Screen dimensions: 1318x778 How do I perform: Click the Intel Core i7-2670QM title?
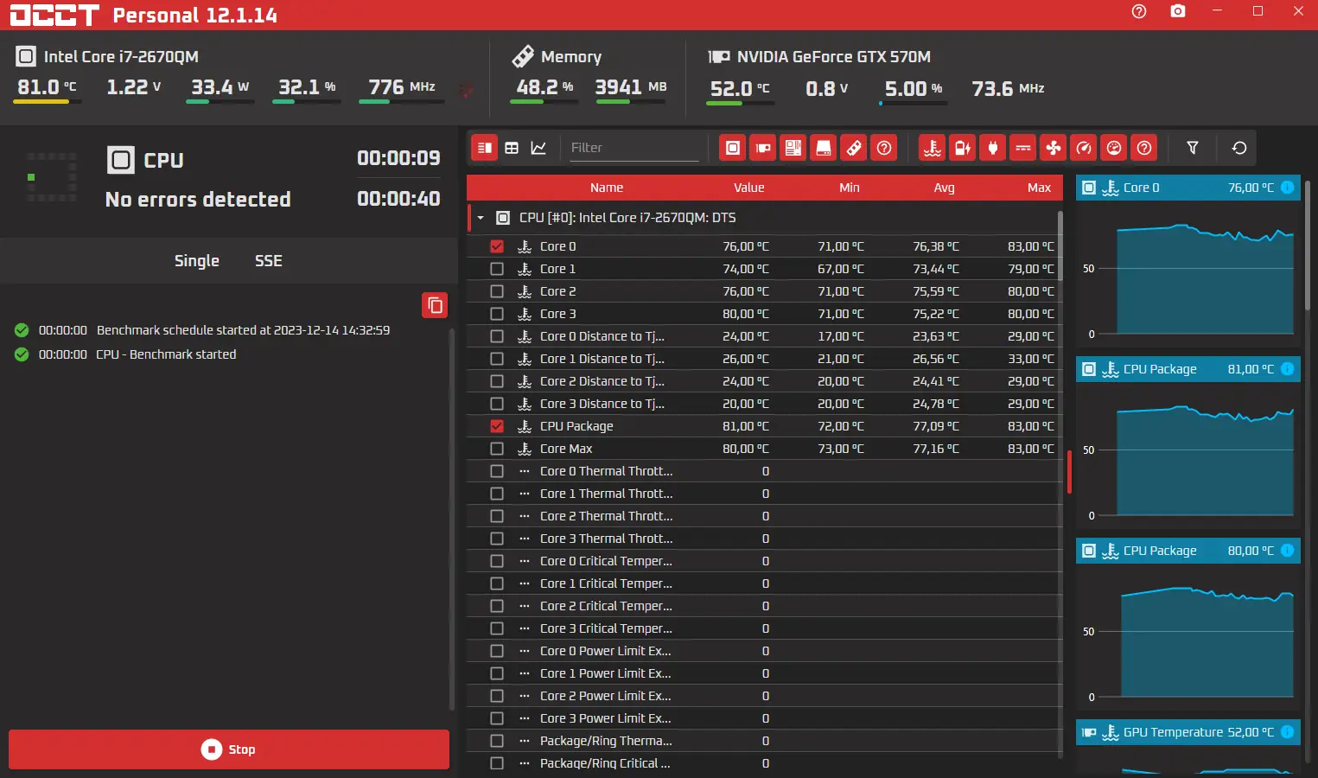click(x=121, y=57)
